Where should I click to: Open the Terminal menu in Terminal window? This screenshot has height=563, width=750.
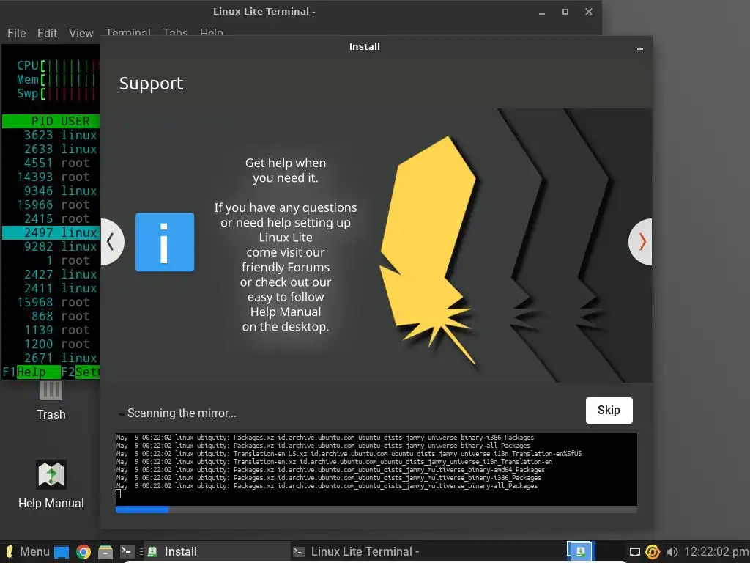coord(127,32)
